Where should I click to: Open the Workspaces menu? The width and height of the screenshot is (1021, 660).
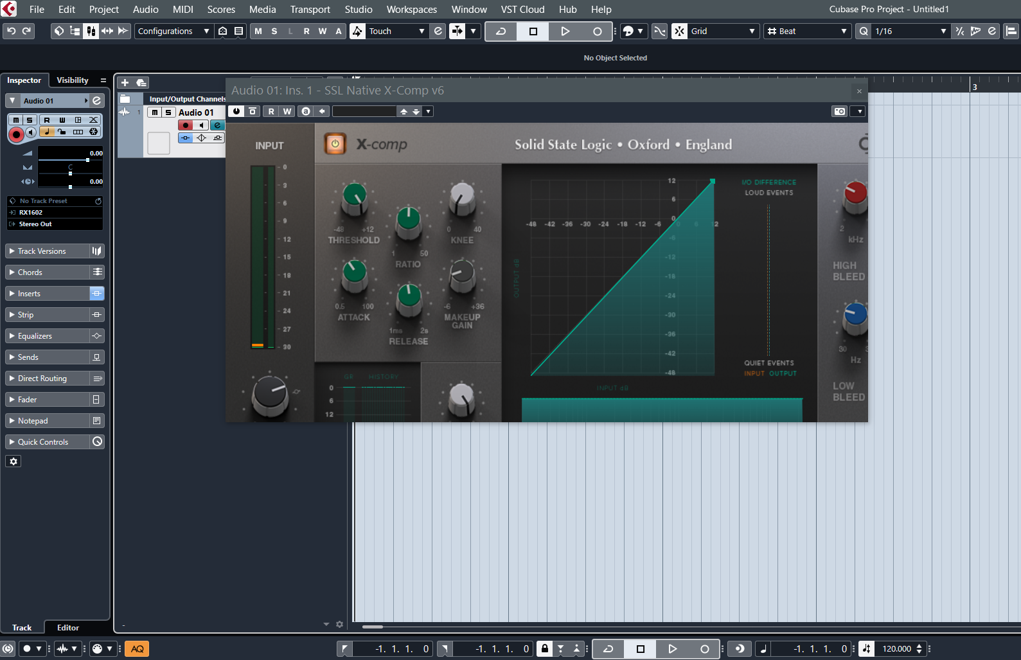point(411,9)
